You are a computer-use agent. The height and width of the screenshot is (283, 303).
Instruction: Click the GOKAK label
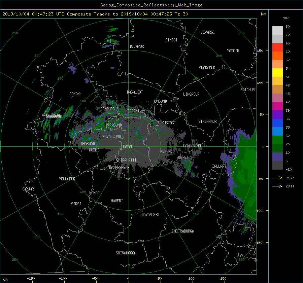coord(74,94)
